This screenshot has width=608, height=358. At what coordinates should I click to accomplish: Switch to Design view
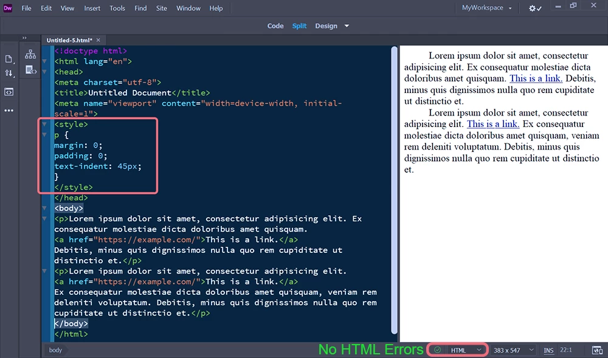(x=326, y=26)
